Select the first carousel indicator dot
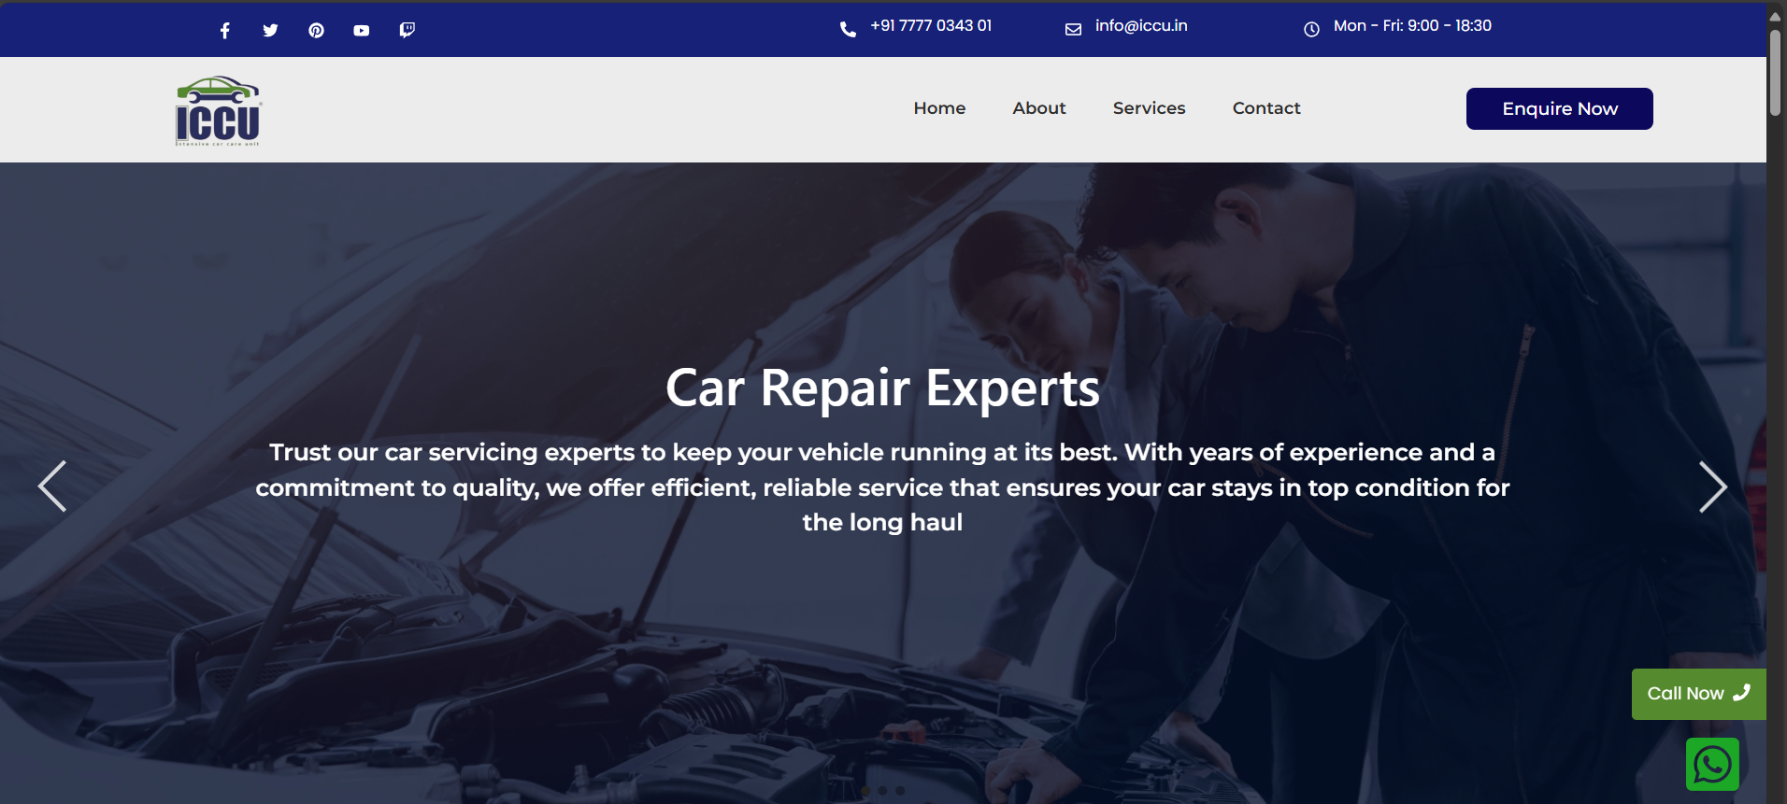Screen dimensions: 1787x804 pos(865,791)
